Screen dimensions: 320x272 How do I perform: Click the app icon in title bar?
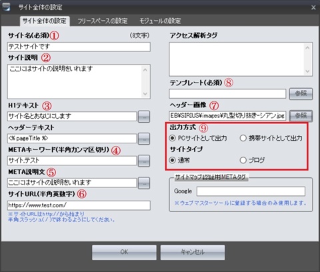(6, 7)
